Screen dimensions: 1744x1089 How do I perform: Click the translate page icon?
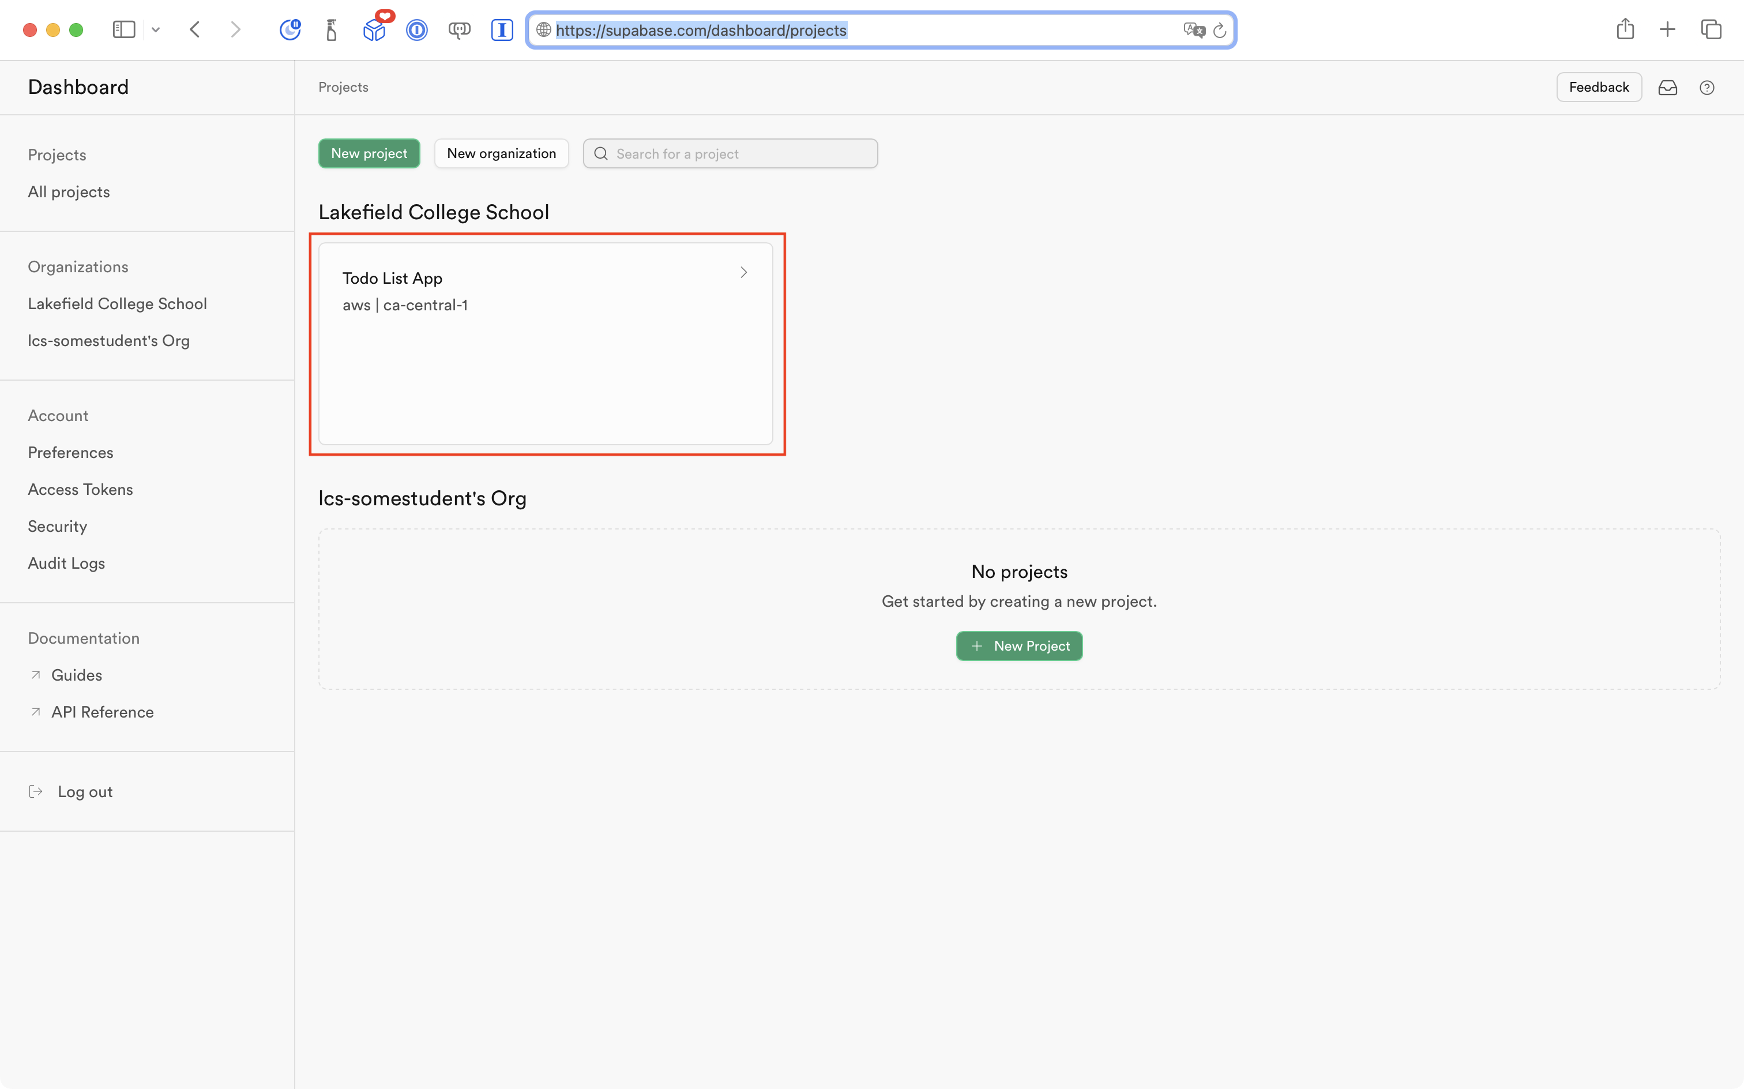click(x=1193, y=29)
